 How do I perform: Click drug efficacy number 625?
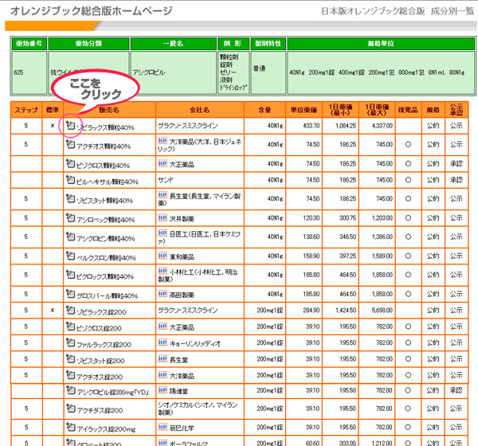coord(18,72)
